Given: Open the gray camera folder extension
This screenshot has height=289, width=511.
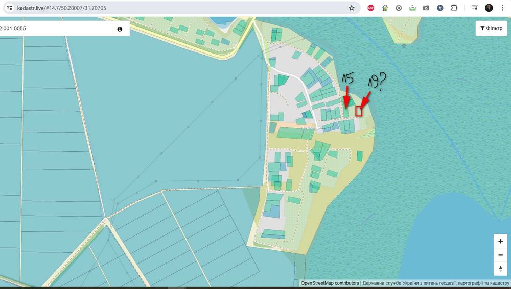Looking at the screenshot, I should 426,8.
